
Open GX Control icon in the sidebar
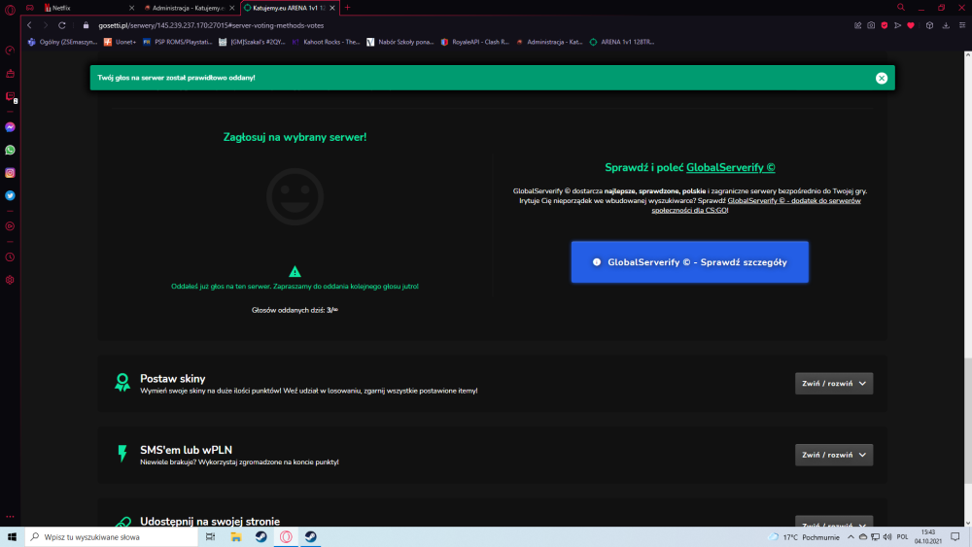10,51
